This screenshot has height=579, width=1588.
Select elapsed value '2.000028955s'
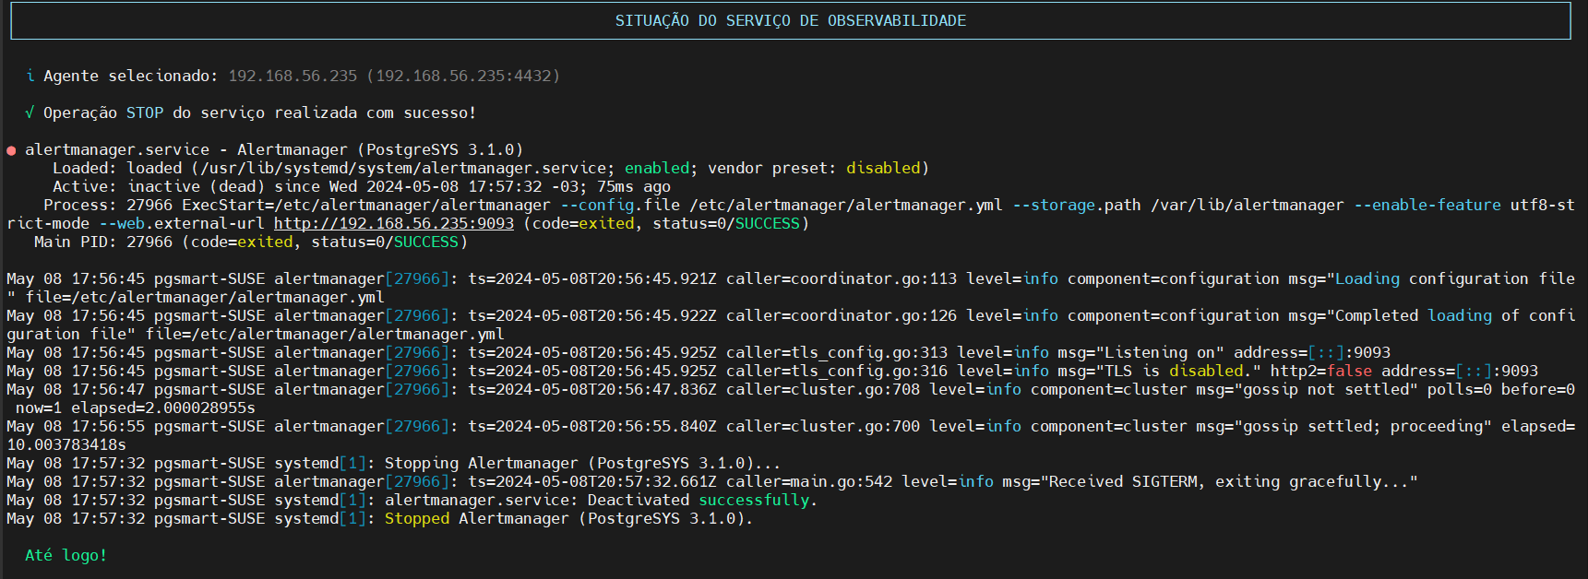(x=200, y=408)
